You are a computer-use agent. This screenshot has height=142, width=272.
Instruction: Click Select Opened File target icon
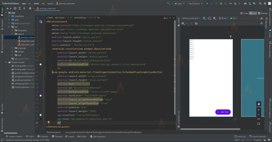pos(15,8)
